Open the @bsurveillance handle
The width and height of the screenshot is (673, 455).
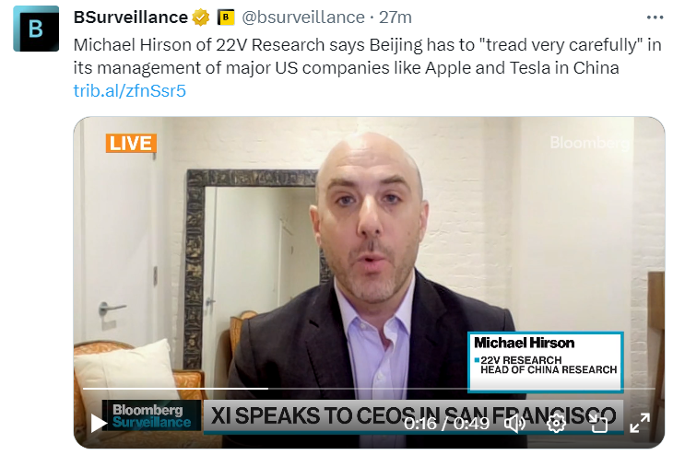click(x=303, y=17)
